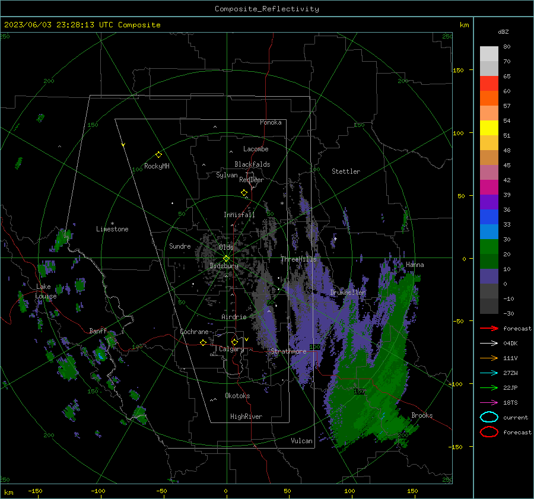Click the light blue dBZ legend swatch

click(x=489, y=232)
